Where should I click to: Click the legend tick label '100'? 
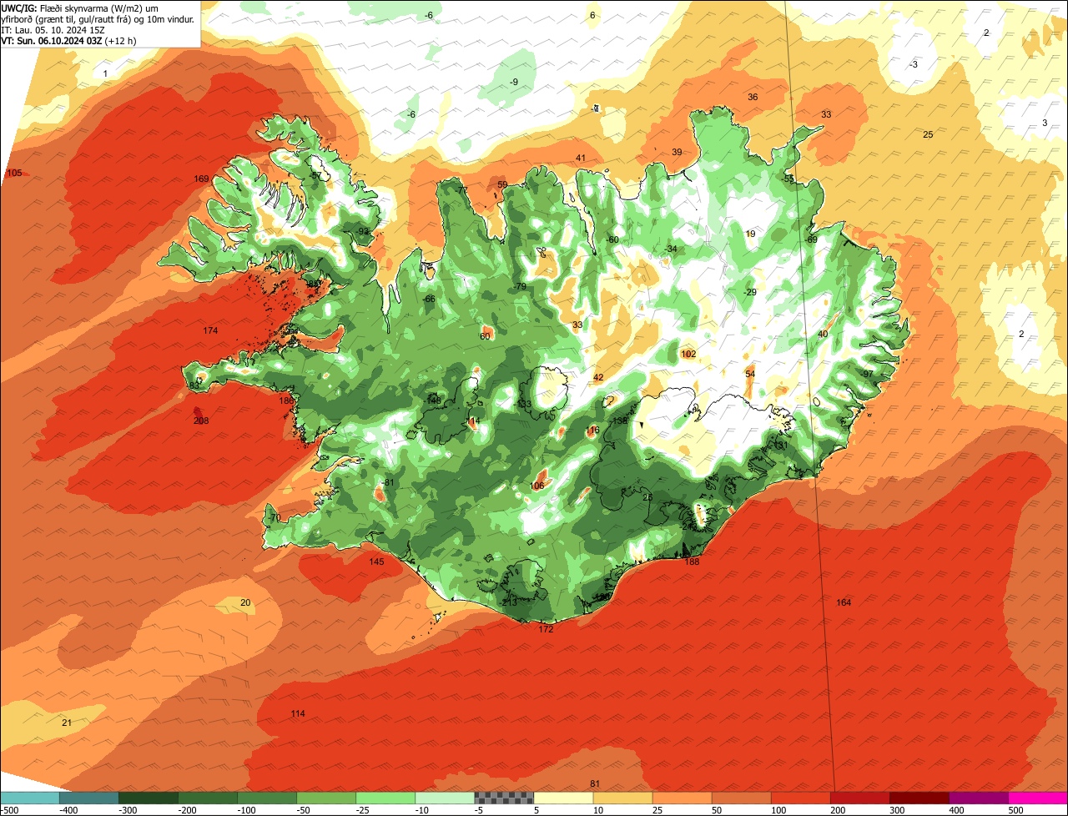778,810
